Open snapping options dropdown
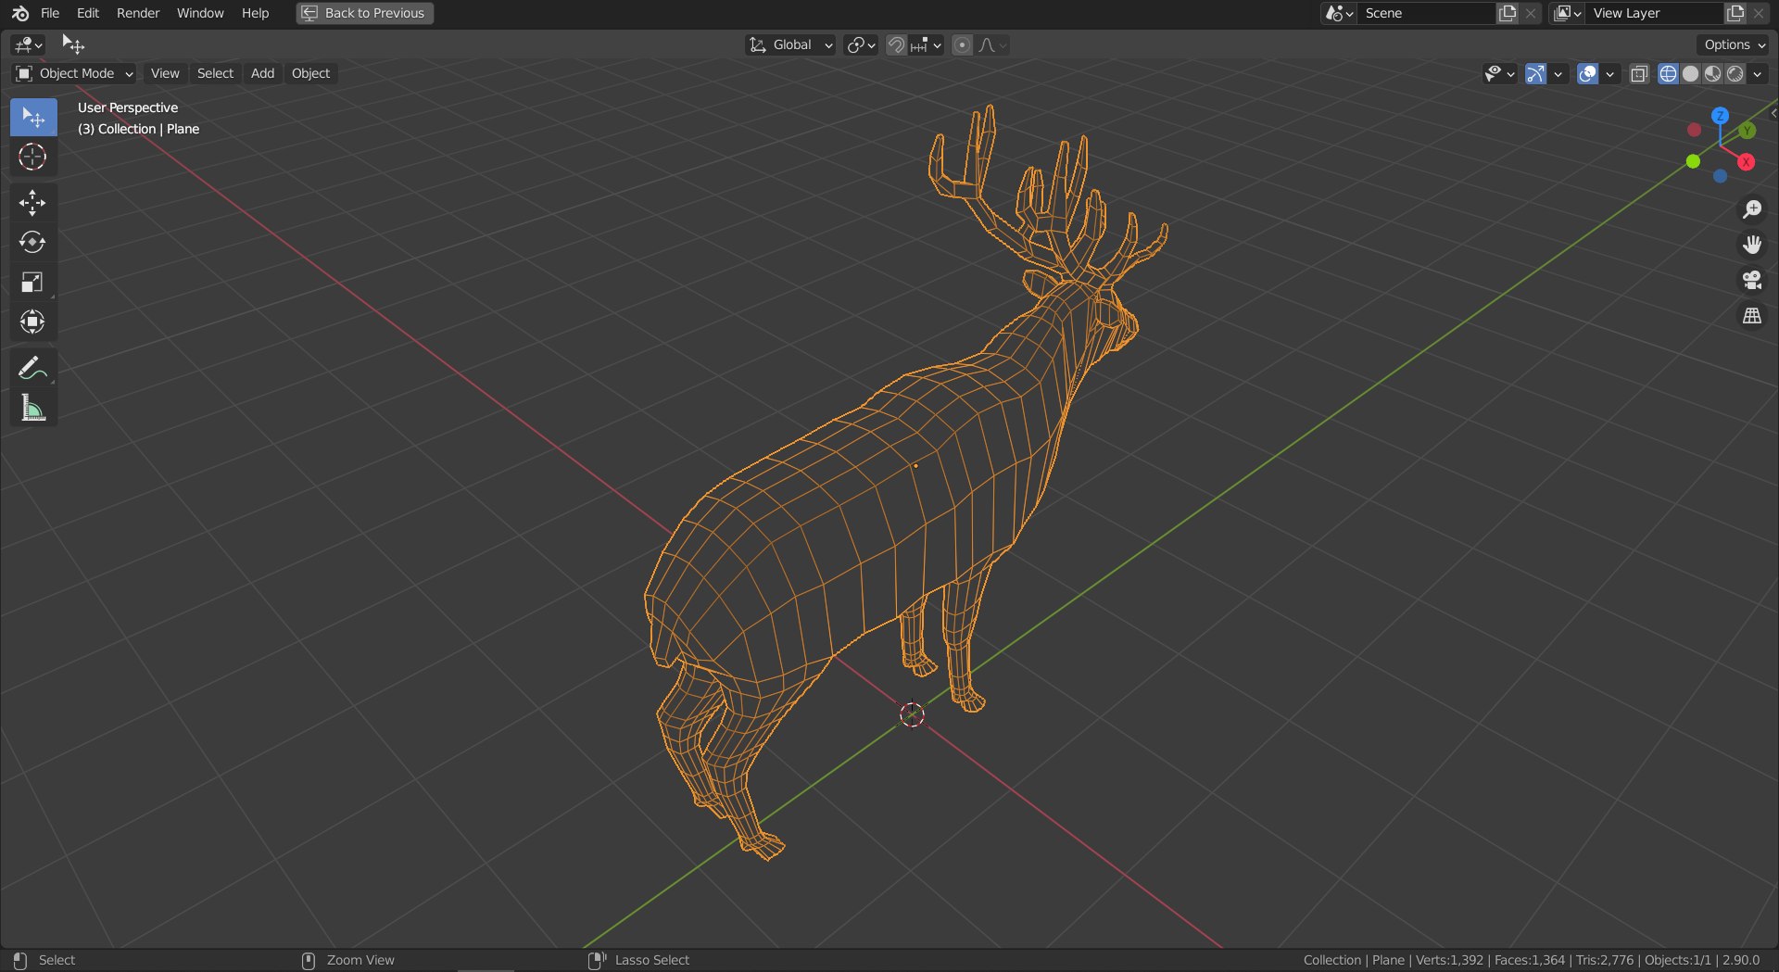 [x=926, y=44]
